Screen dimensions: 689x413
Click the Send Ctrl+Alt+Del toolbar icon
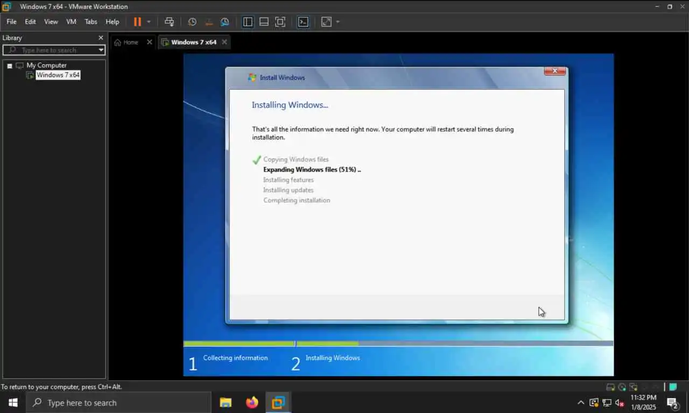coord(169,22)
